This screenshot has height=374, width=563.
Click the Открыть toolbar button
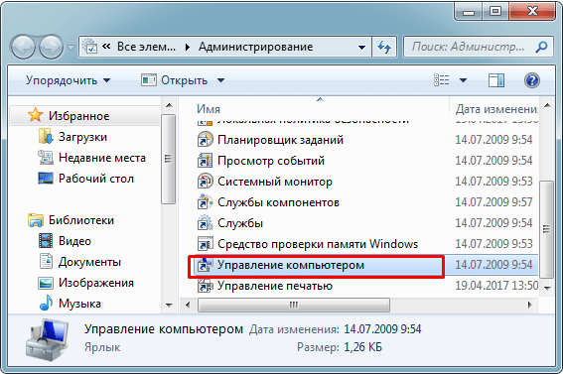tap(175, 80)
